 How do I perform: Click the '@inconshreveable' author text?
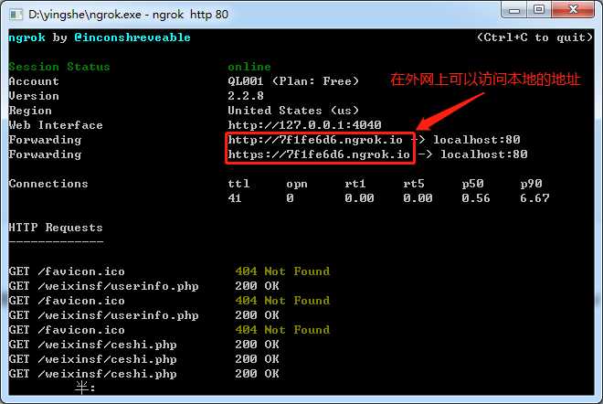(132, 37)
